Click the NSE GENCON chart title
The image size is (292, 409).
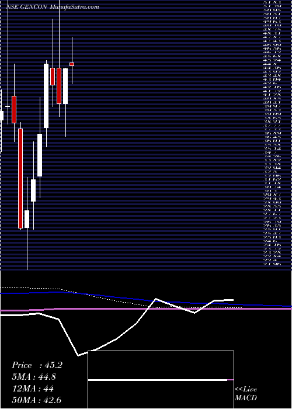point(53,7)
